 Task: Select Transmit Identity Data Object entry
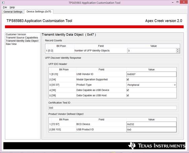22,41
